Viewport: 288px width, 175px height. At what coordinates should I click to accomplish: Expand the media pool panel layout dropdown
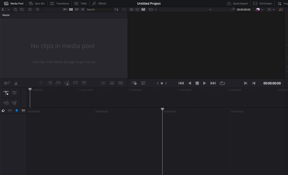coord(8,9)
